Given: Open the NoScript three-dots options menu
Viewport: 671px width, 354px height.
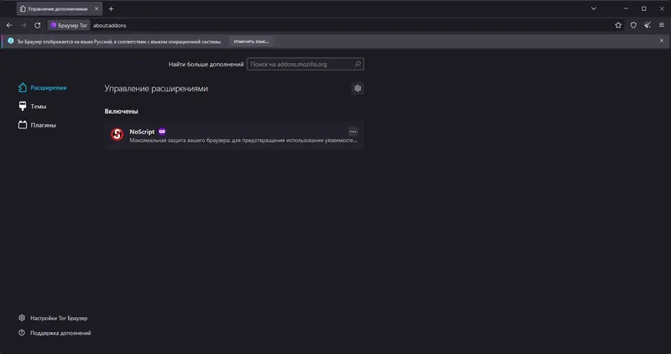Looking at the screenshot, I should coord(353,132).
